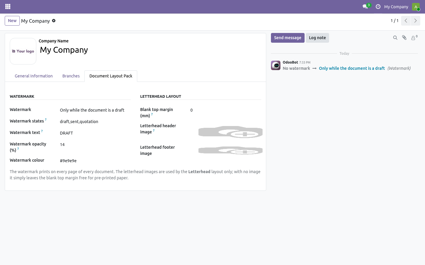Search messages in chatter

395,38
